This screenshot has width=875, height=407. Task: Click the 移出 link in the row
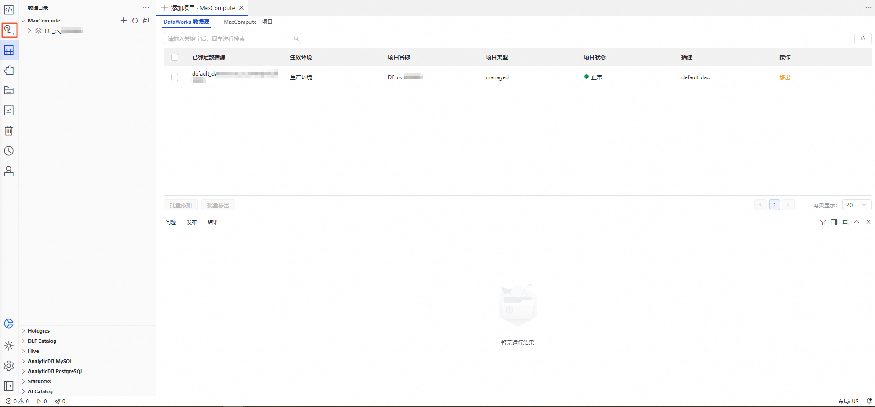tap(785, 77)
